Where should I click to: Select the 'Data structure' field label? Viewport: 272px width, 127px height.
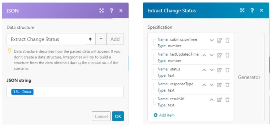[x=21, y=27]
